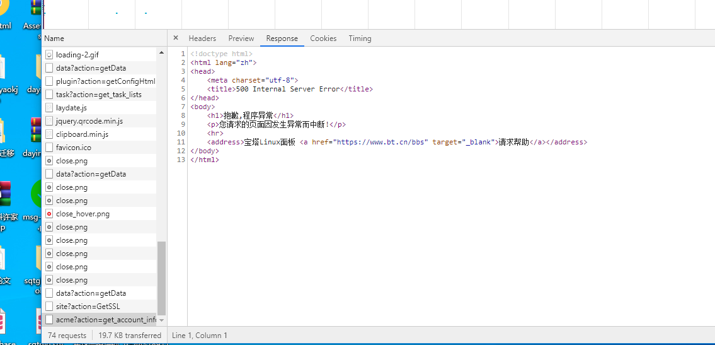Screen dimensions: 715x345
Task: Click the <!doctype html> line in response
Action: pyautogui.click(x=222, y=54)
